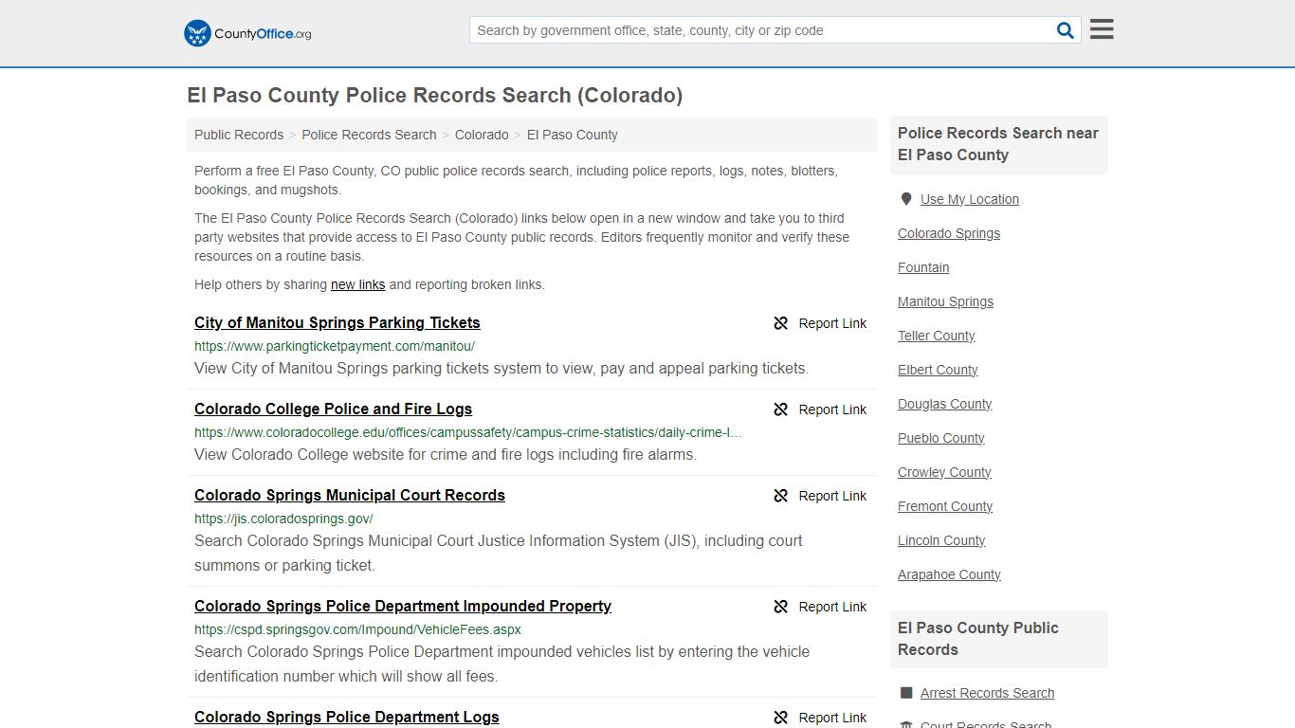
Task: Click the location pin icon next to Use My Location
Action: [x=906, y=199]
